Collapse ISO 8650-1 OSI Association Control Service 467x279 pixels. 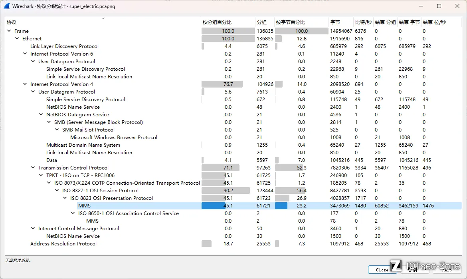73,213
